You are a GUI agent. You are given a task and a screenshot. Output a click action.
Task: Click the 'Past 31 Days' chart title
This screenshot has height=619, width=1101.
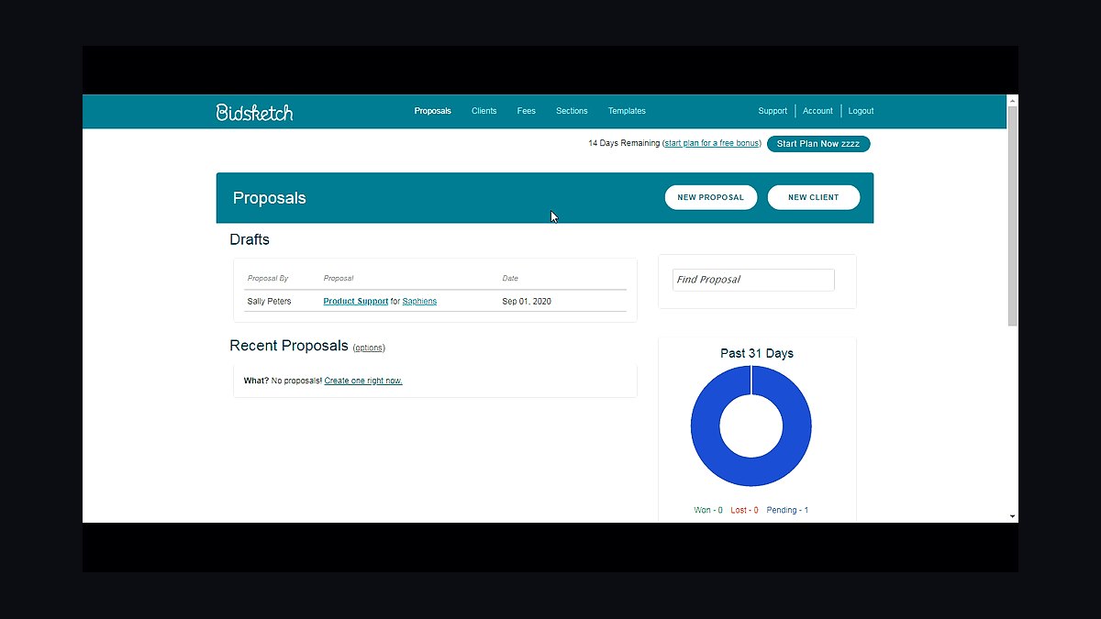pos(757,353)
